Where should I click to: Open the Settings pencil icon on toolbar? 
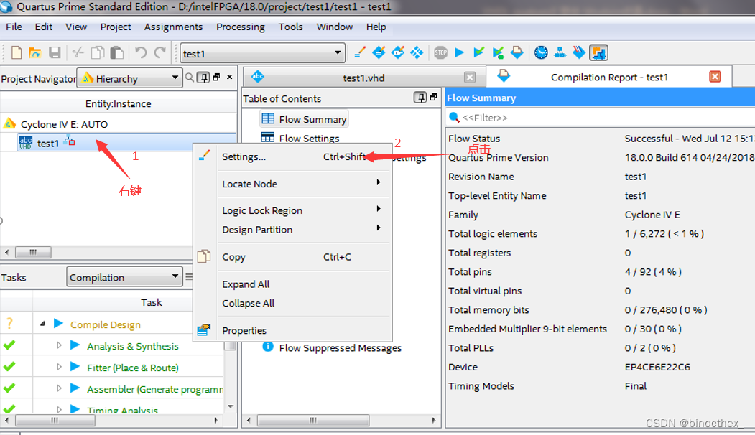(x=360, y=52)
